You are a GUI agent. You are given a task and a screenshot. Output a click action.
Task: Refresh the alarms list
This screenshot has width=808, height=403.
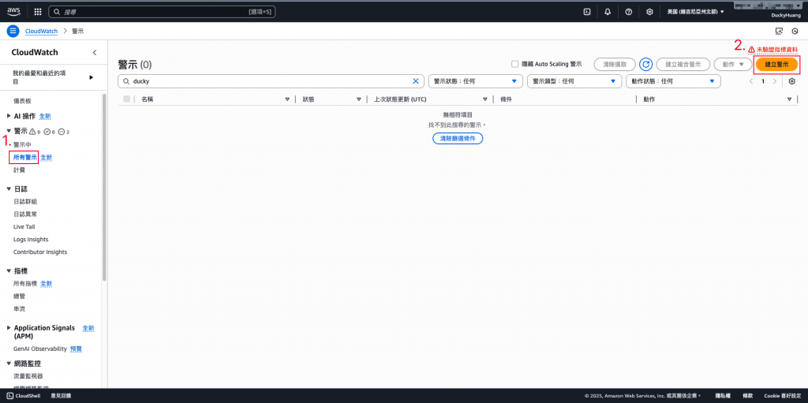click(x=645, y=65)
